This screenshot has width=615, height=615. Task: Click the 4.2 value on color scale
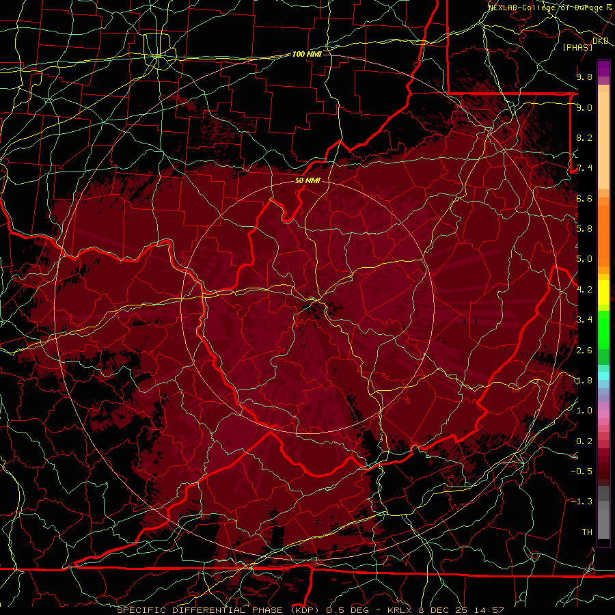(584, 290)
